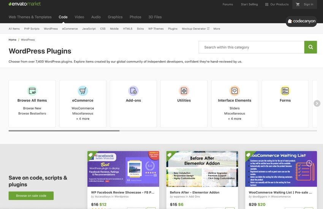Click Miscellaneous under Interface Elements

[x=234, y=113]
